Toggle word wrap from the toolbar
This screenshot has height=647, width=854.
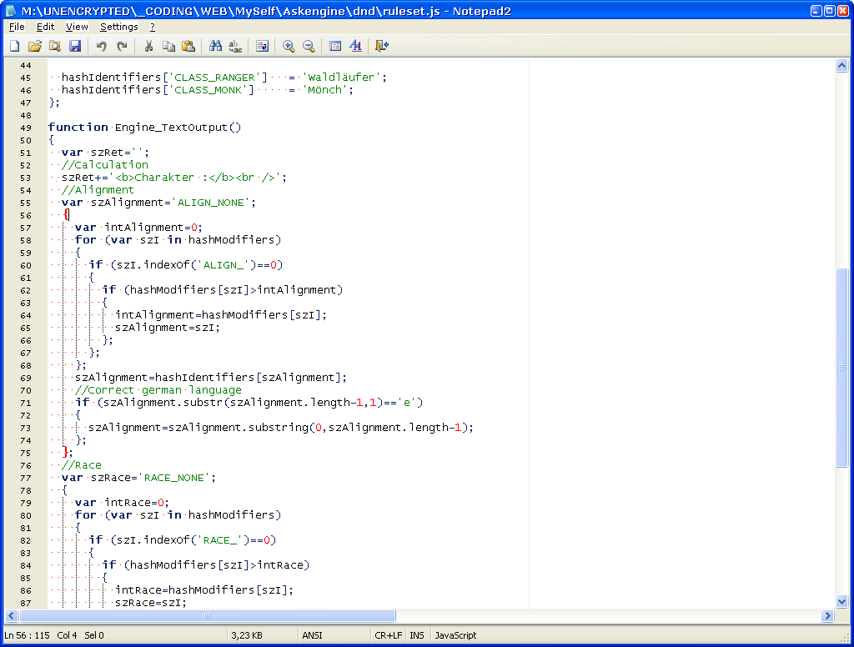262,47
